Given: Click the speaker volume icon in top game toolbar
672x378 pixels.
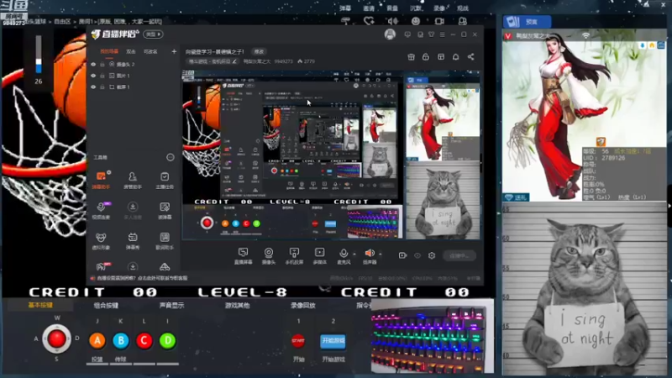Looking at the screenshot, I should tap(392, 20).
